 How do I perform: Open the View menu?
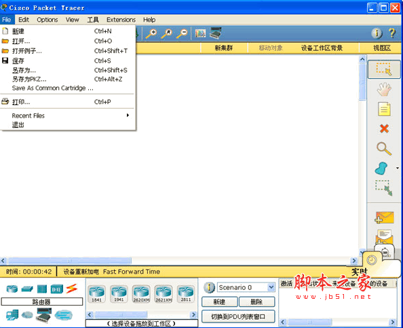tap(72, 20)
